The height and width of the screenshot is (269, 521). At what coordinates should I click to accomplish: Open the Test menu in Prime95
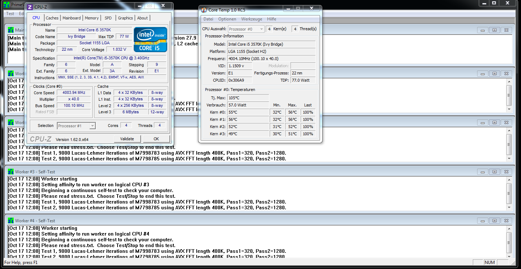coord(10,14)
